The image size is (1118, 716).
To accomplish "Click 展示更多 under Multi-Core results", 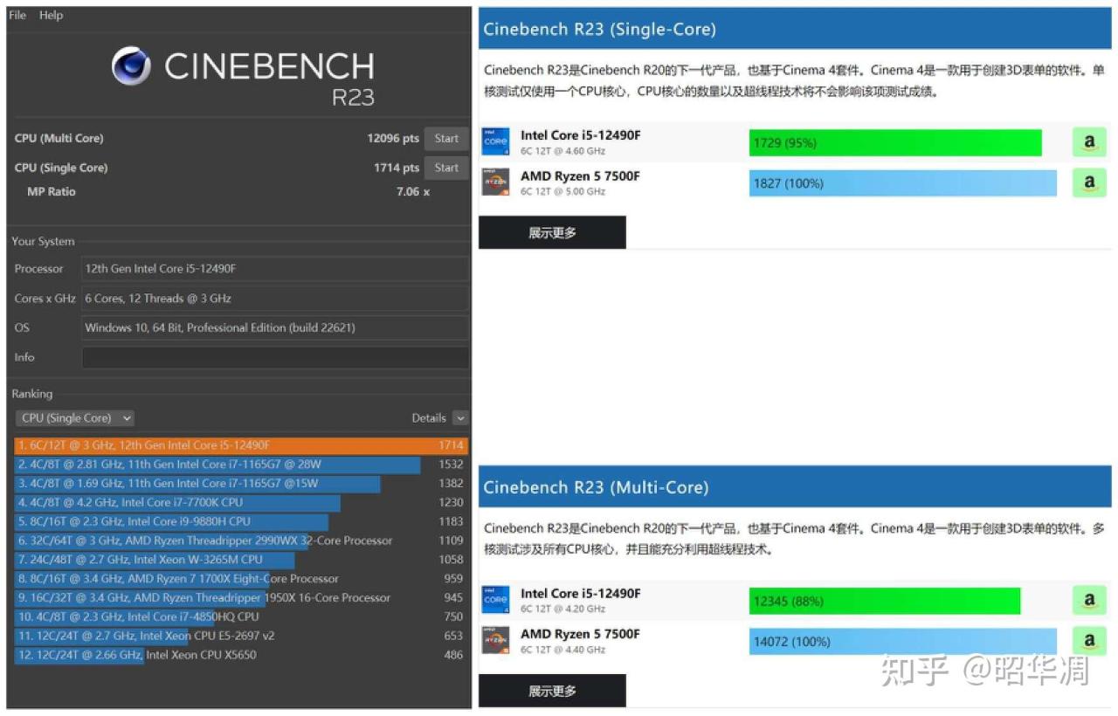I will (552, 691).
